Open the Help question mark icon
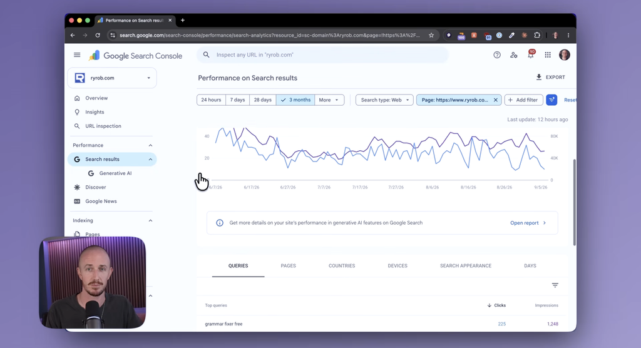 point(496,55)
